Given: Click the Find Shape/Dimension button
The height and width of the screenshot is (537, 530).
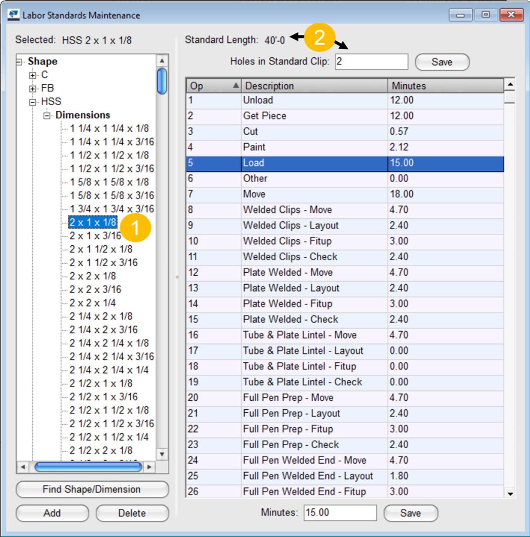Looking at the screenshot, I should [92, 489].
